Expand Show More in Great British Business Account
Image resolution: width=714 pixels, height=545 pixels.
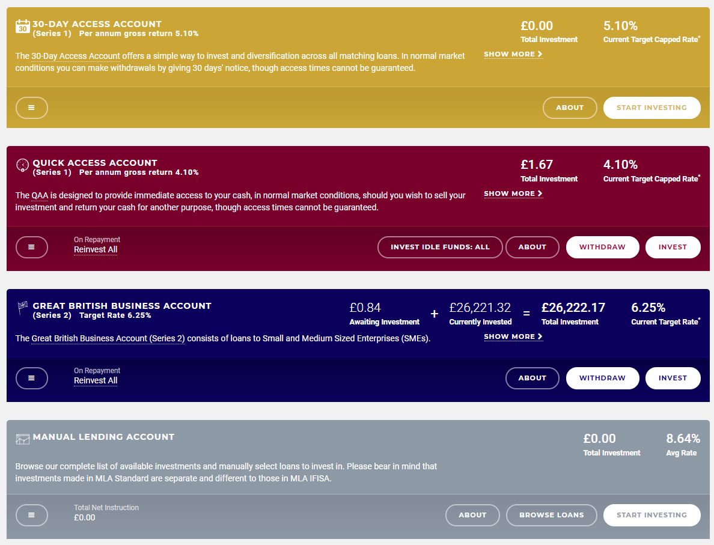pyautogui.click(x=513, y=336)
